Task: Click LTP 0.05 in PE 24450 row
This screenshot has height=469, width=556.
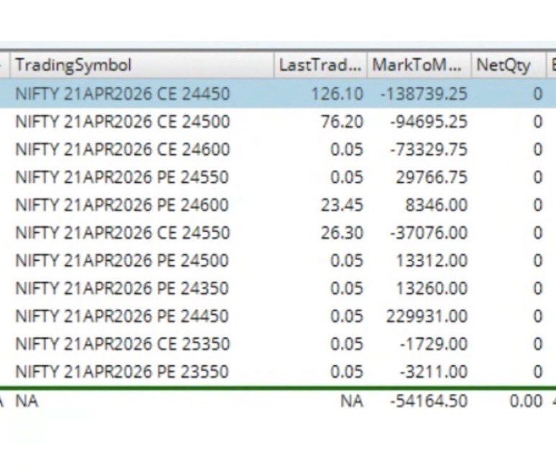Action: click(347, 316)
